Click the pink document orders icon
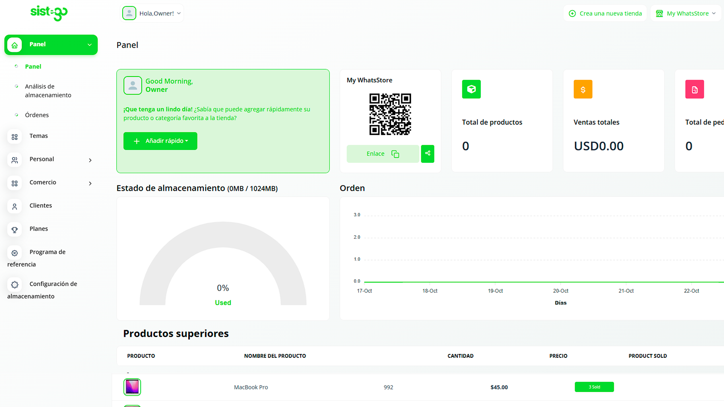 [x=695, y=89]
